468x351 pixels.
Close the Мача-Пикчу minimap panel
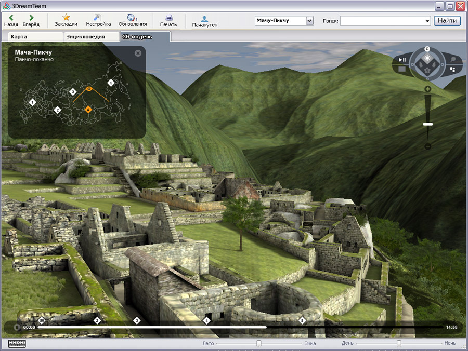138,53
